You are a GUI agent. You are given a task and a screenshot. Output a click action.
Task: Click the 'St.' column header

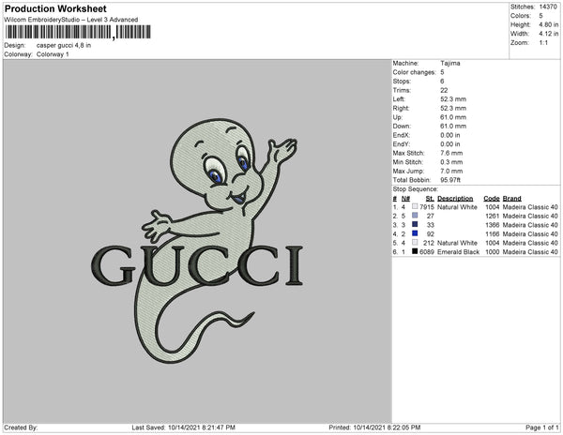pyautogui.click(x=430, y=199)
